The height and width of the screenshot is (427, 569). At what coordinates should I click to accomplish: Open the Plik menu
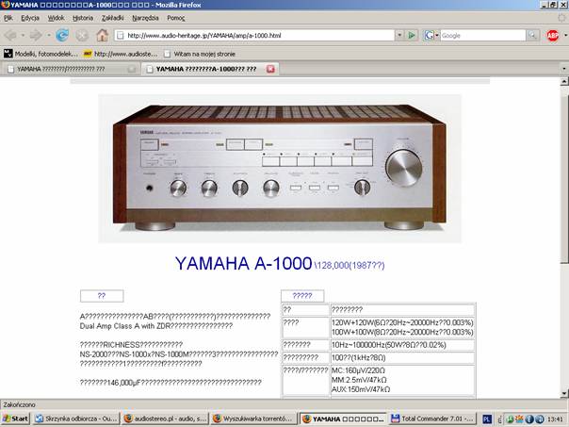[8, 18]
